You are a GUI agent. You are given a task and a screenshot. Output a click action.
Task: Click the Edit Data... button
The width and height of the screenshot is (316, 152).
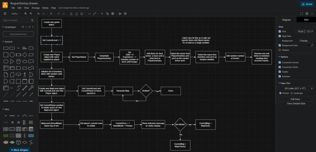[x=296, y=99]
